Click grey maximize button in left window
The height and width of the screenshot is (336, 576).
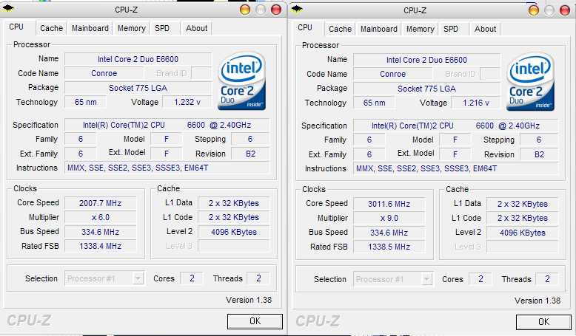tap(261, 10)
